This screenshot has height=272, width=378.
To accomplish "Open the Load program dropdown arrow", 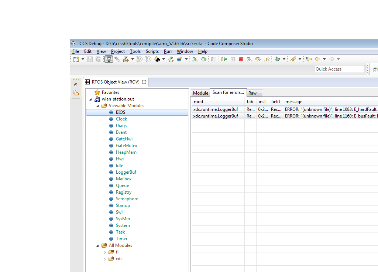I will (x=133, y=59).
